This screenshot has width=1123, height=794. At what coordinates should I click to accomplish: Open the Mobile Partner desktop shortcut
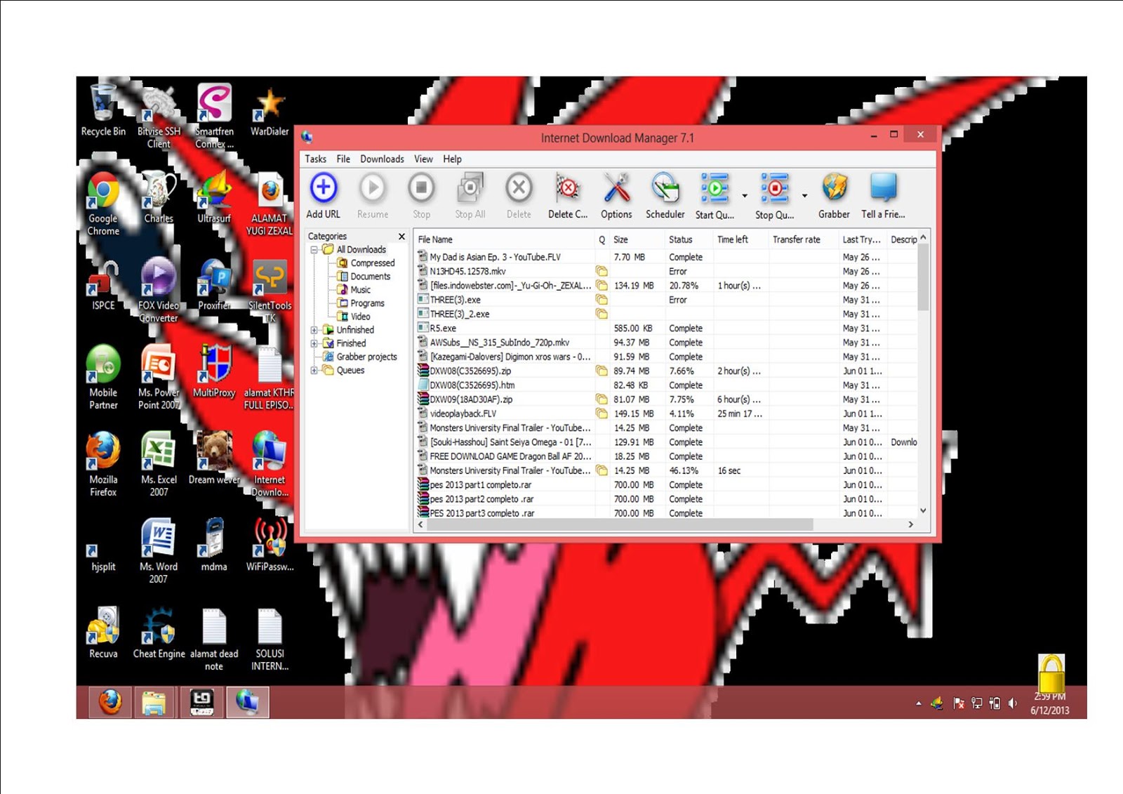(x=103, y=378)
